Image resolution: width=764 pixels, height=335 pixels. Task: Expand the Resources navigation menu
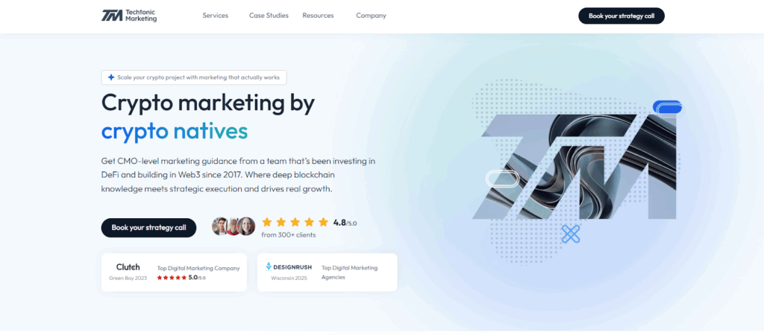318,16
